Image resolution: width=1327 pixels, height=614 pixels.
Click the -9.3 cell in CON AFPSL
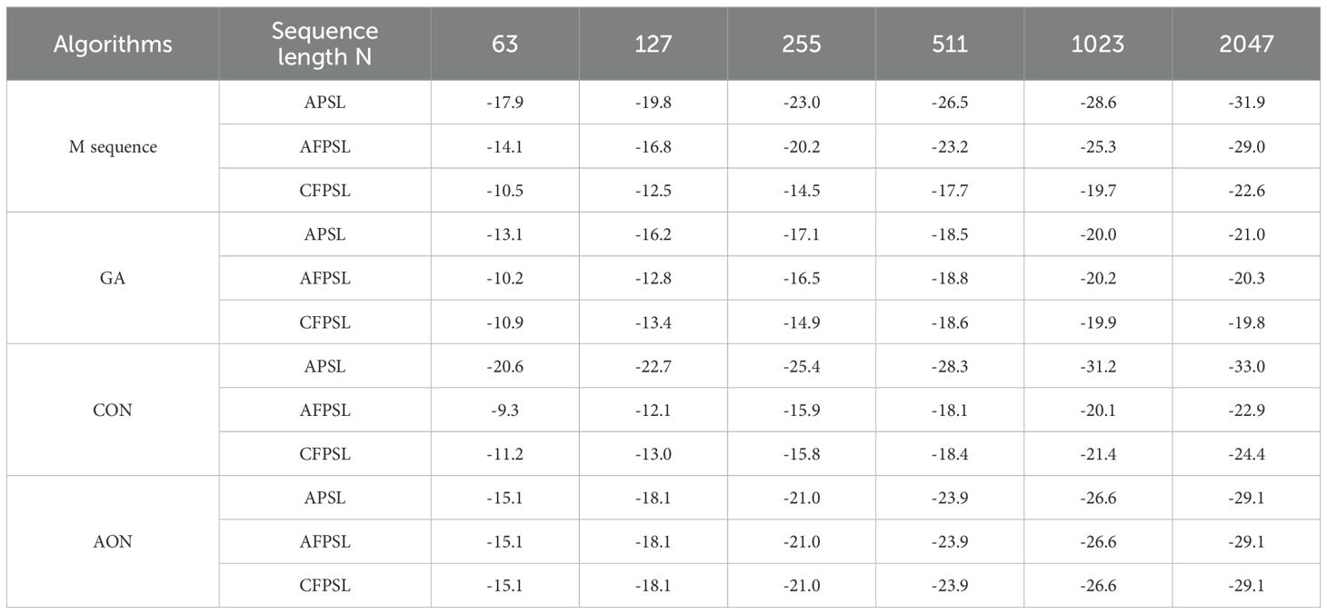coord(504,411)
